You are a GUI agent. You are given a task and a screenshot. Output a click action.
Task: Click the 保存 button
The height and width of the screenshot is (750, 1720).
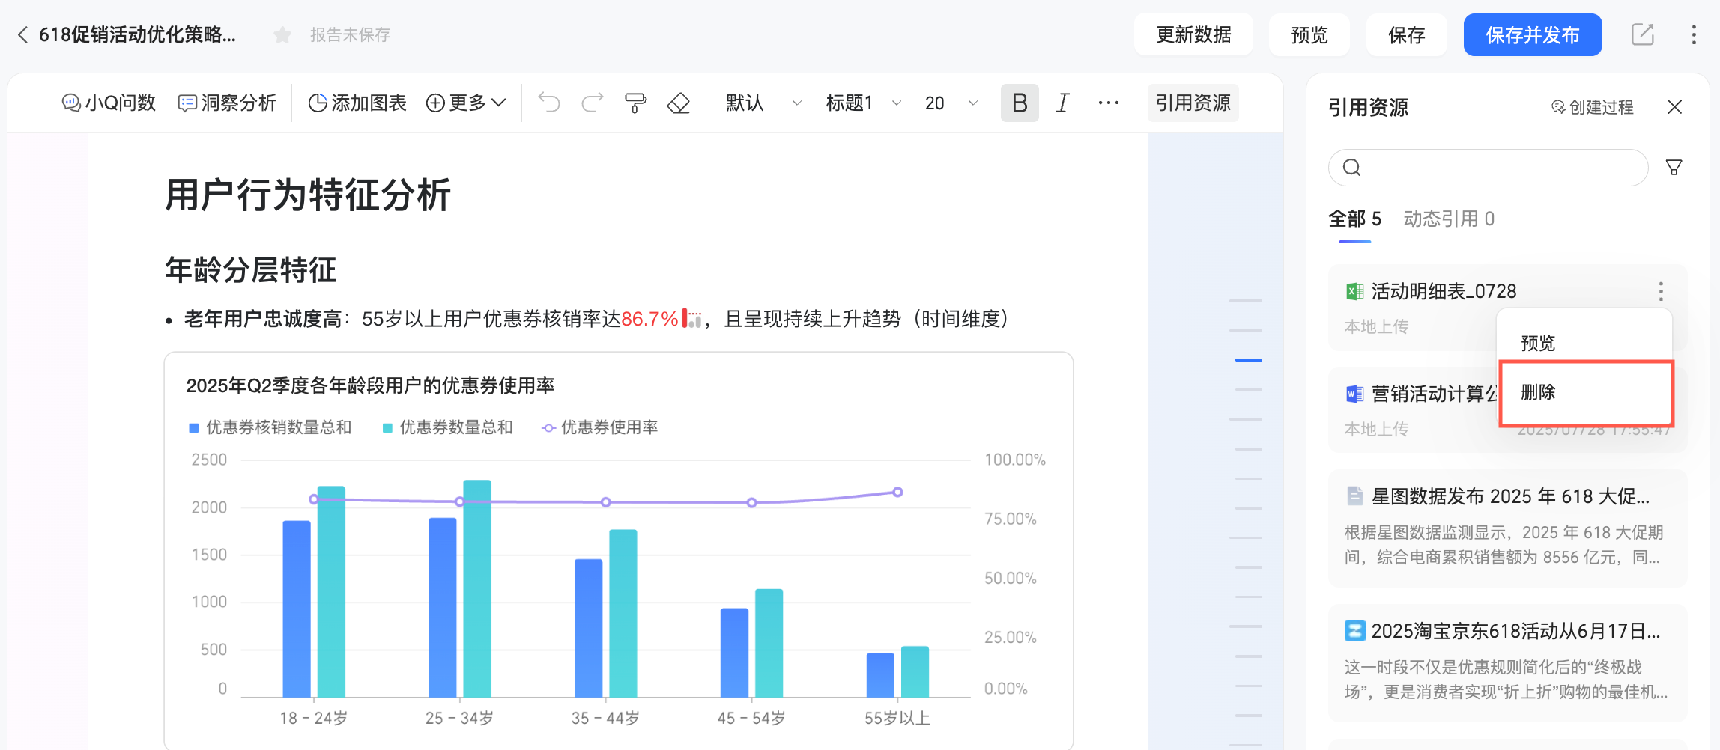(x=1406, y=35)
